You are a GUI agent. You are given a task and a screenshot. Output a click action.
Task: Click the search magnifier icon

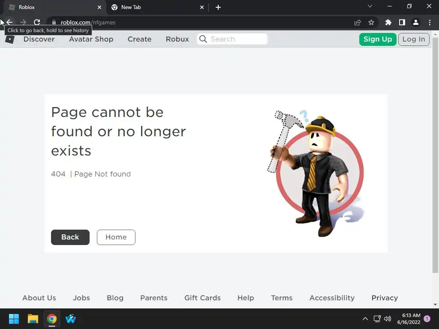[x=203, y=39]
